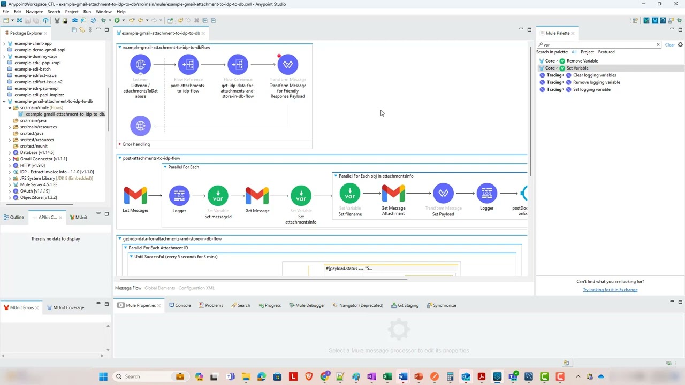Select Remove Variable in palette results

click(582, 61)
